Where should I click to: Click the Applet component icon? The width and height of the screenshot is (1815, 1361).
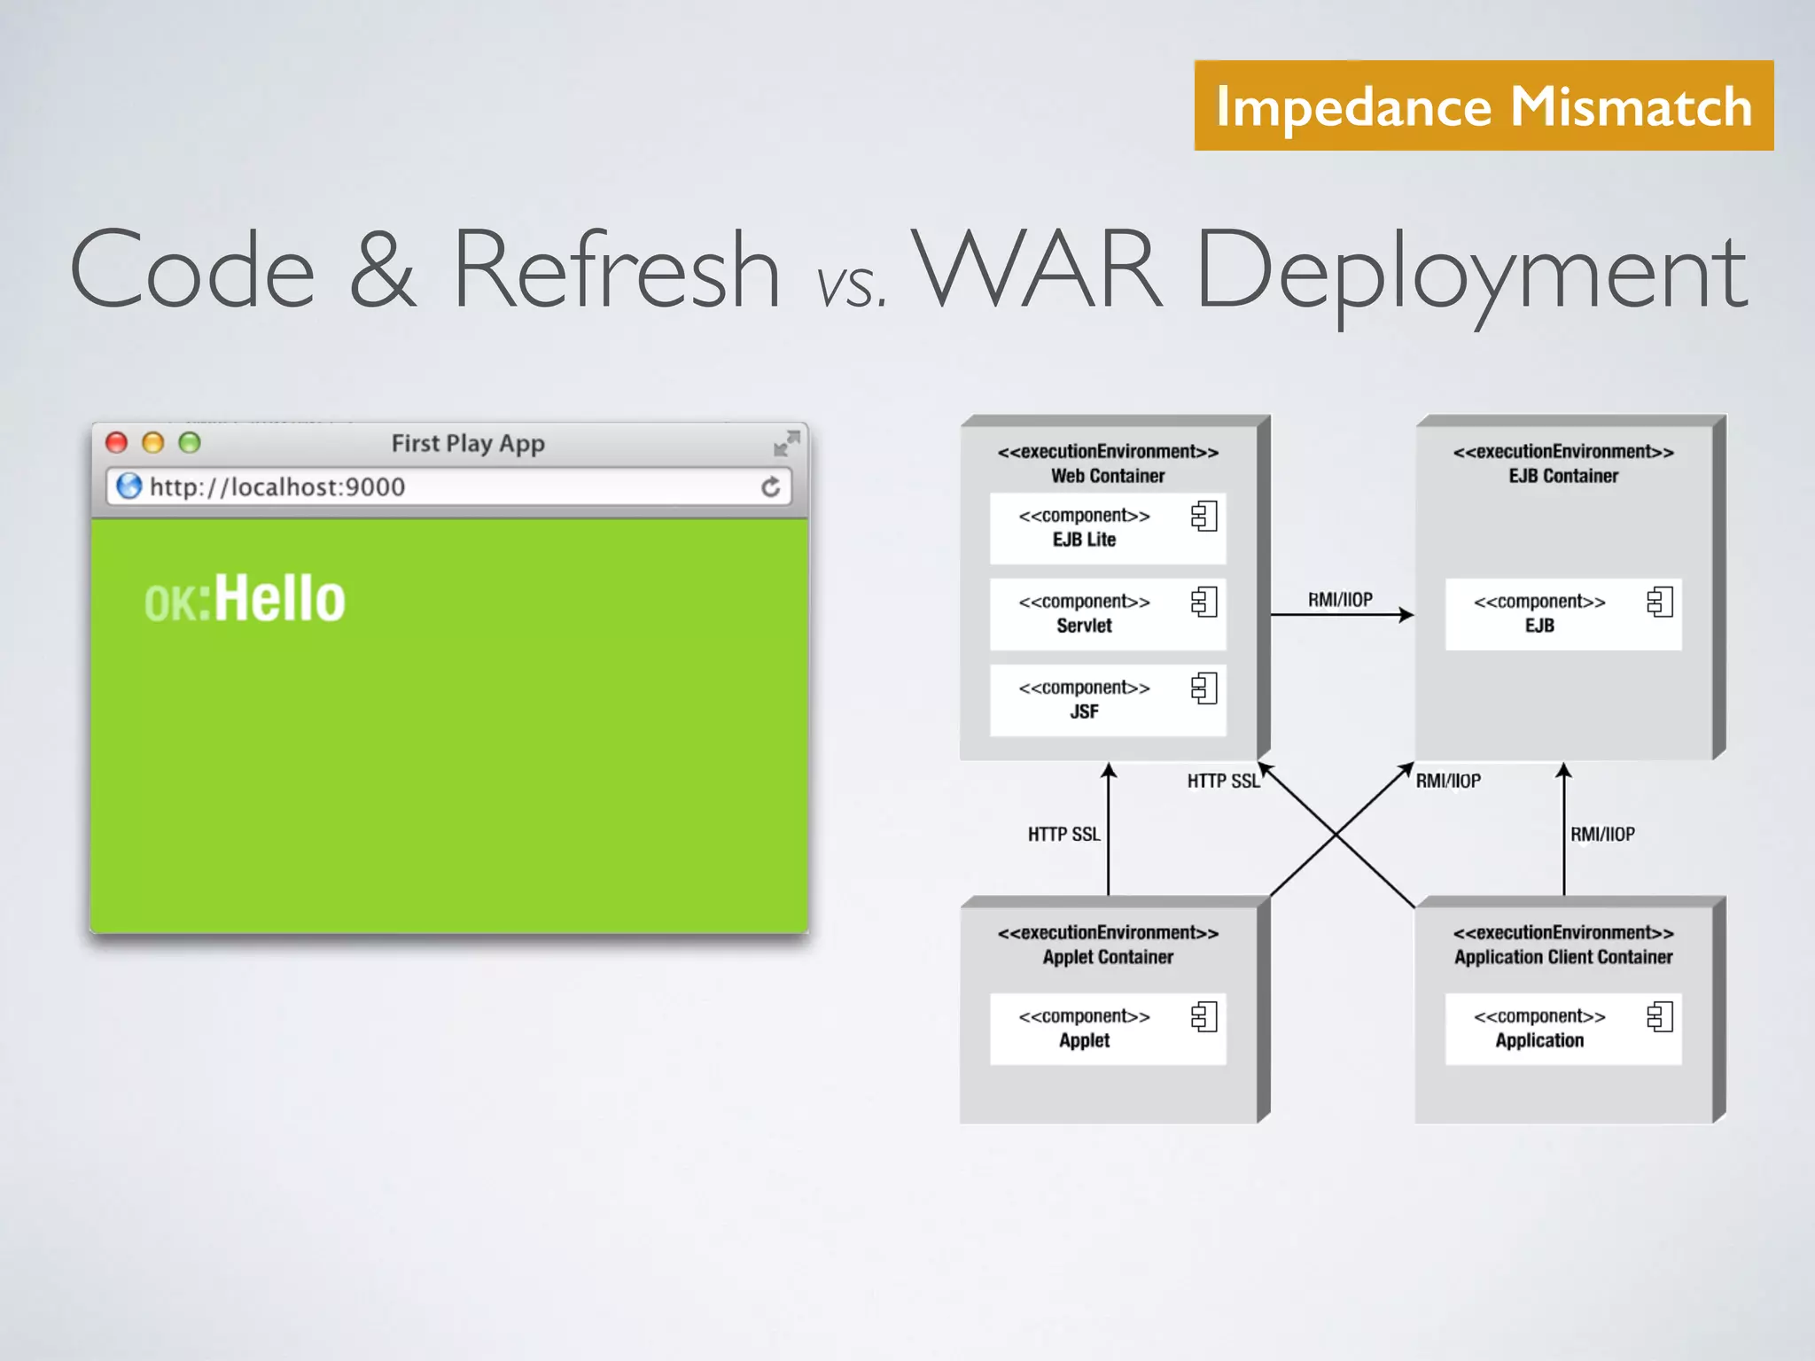[x=1204, y=1016]
